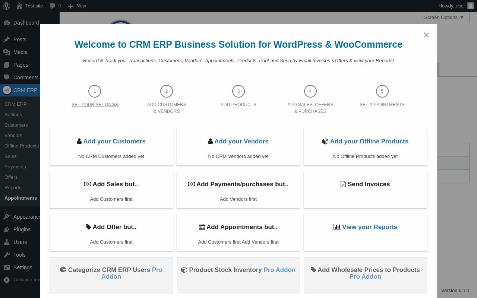
Task: Open Offline Products in CRM ERP submenu
Action: [22, 146]
